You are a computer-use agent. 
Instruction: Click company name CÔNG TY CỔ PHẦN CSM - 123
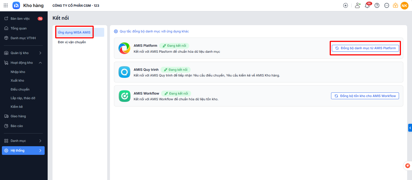point(76,6)
